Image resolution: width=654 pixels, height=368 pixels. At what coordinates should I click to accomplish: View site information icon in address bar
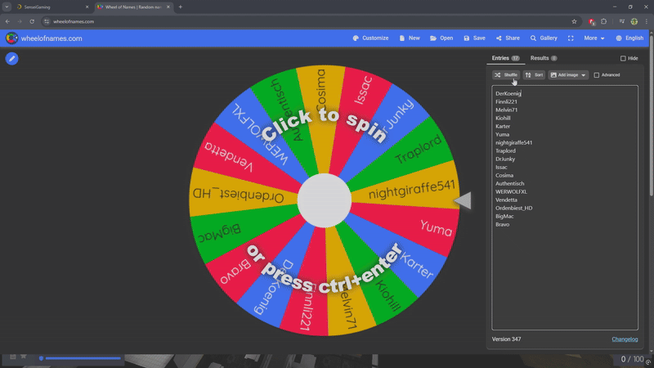click(47, 21)
